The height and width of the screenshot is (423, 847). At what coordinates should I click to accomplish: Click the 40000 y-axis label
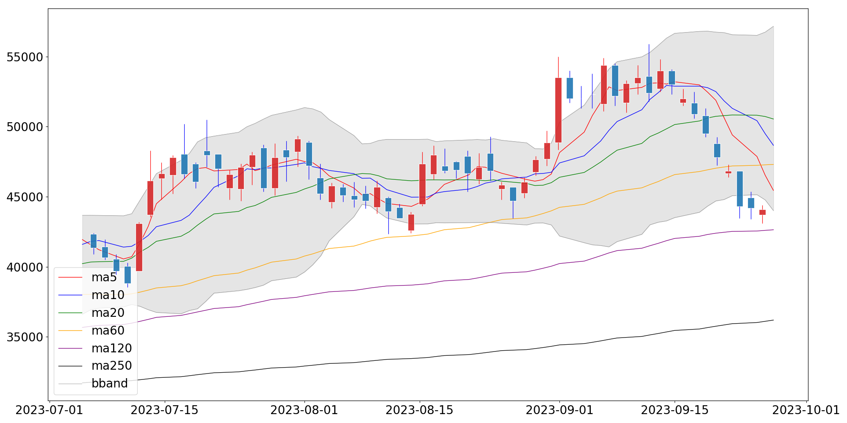click(x=25, y=267)
